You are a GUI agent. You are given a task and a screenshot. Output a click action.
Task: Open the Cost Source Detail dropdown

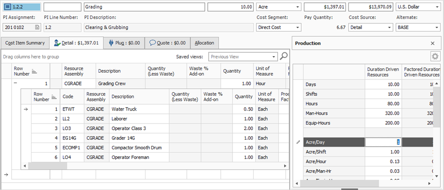(x=389, y=28)
